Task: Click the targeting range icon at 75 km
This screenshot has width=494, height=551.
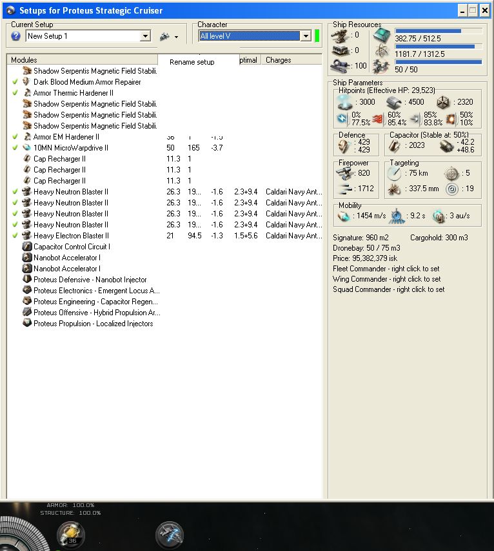Action: coord(394,173)
